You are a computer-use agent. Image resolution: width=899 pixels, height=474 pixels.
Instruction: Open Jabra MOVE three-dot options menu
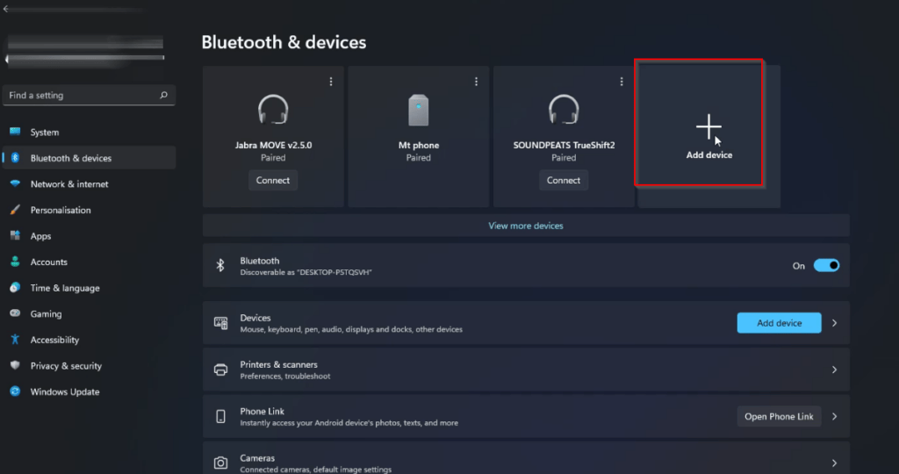(331, 82)
